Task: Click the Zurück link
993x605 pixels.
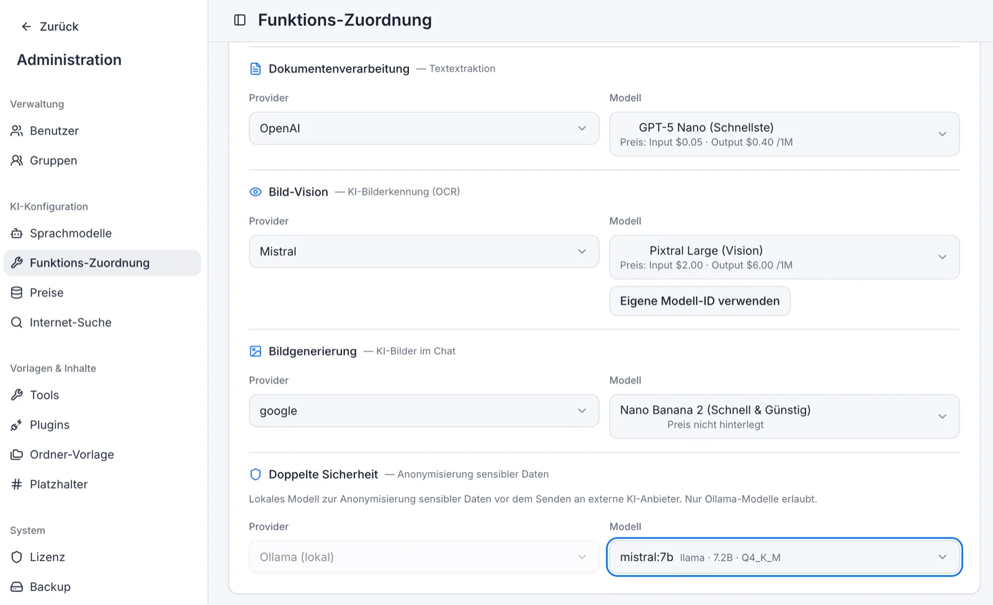Action: [x=59, y=26]
